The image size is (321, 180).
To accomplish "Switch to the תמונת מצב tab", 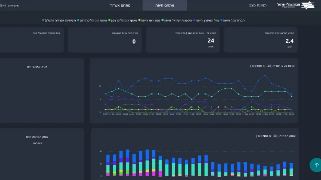I will point(258,5).
